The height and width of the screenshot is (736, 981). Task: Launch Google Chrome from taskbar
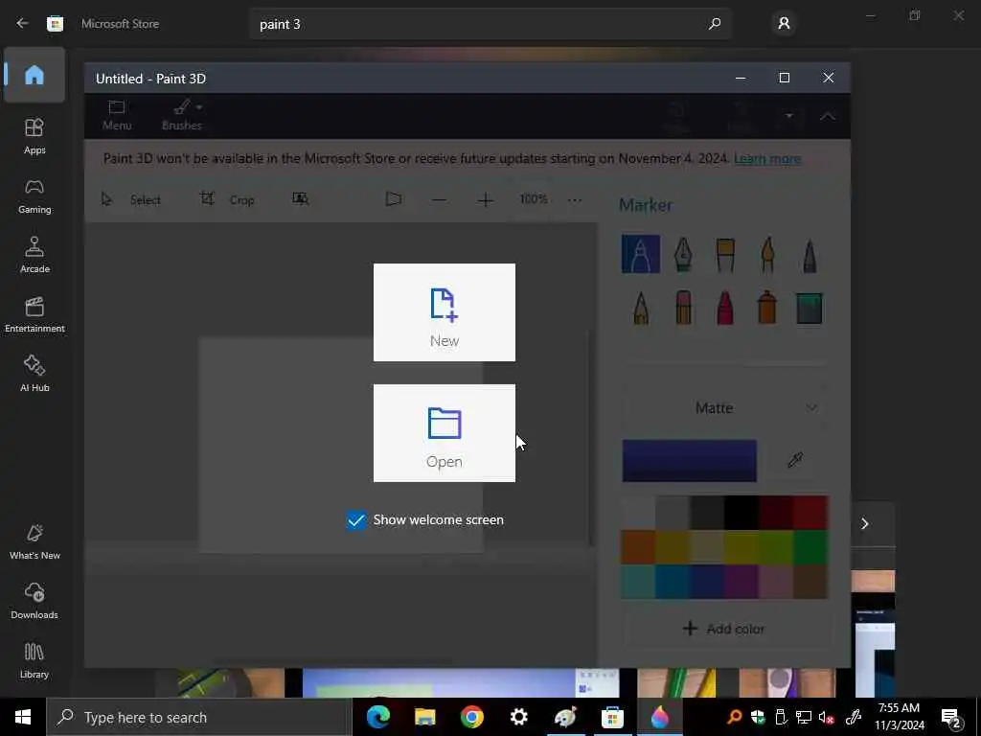tap(471, 717)
